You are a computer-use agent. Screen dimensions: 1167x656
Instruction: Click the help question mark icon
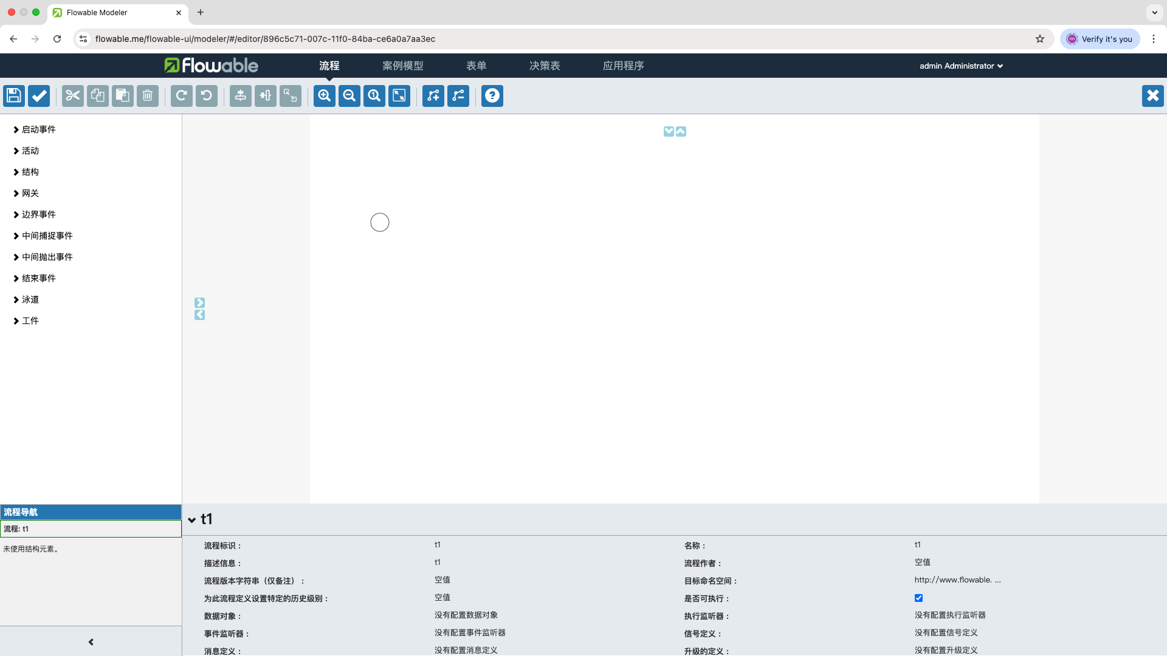(492, 95)
